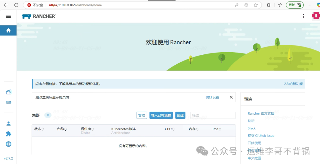
Task: Open the 中文社区 link
Action: click(x=255, y=158)
